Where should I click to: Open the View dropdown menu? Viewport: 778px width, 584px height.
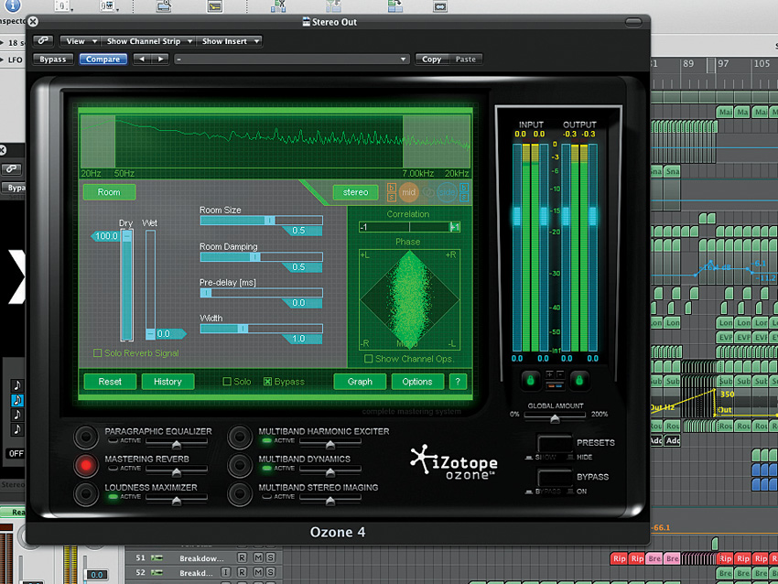(x=80, y=41)
